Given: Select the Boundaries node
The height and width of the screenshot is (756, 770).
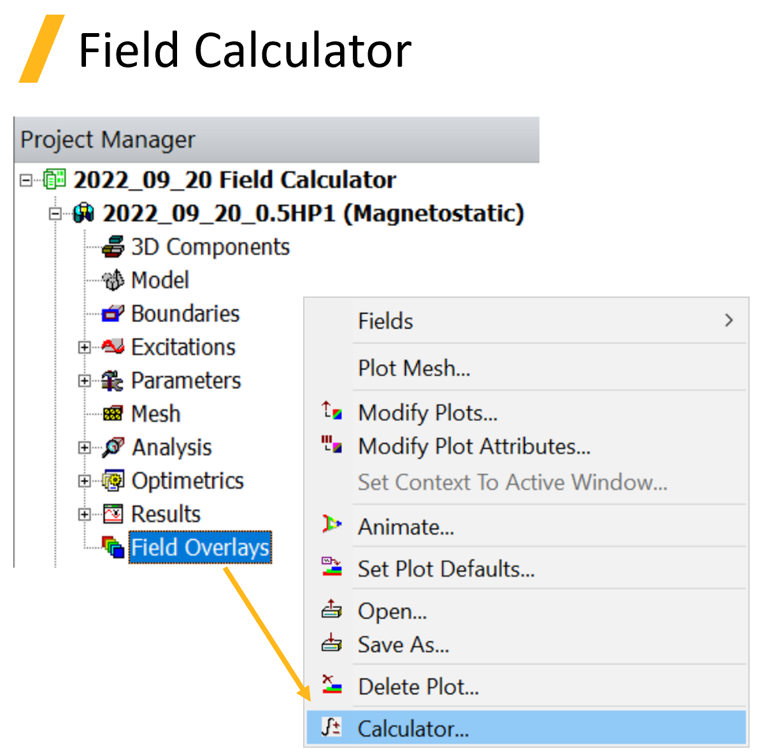Looking at the screenshot, I should pyautogui.click(x=185, y=313).
